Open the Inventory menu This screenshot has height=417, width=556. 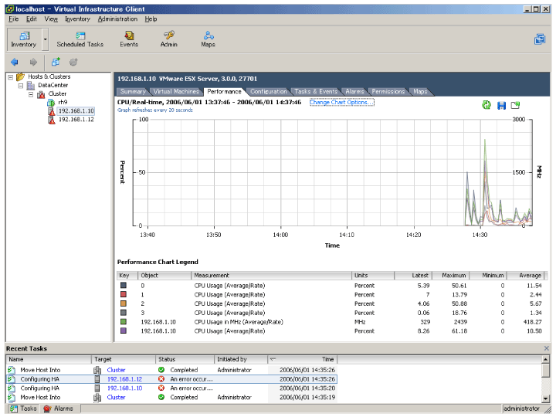coord(77,19)
